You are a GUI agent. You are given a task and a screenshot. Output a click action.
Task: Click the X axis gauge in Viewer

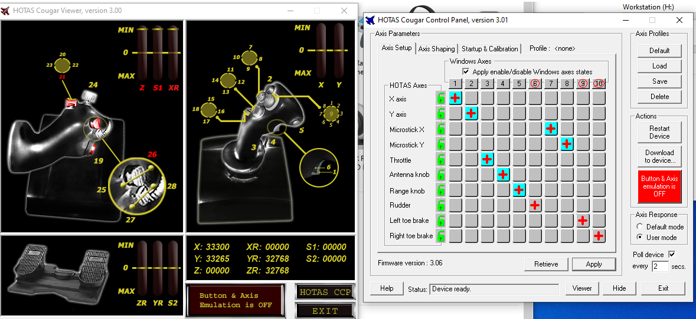click(321, 50)
